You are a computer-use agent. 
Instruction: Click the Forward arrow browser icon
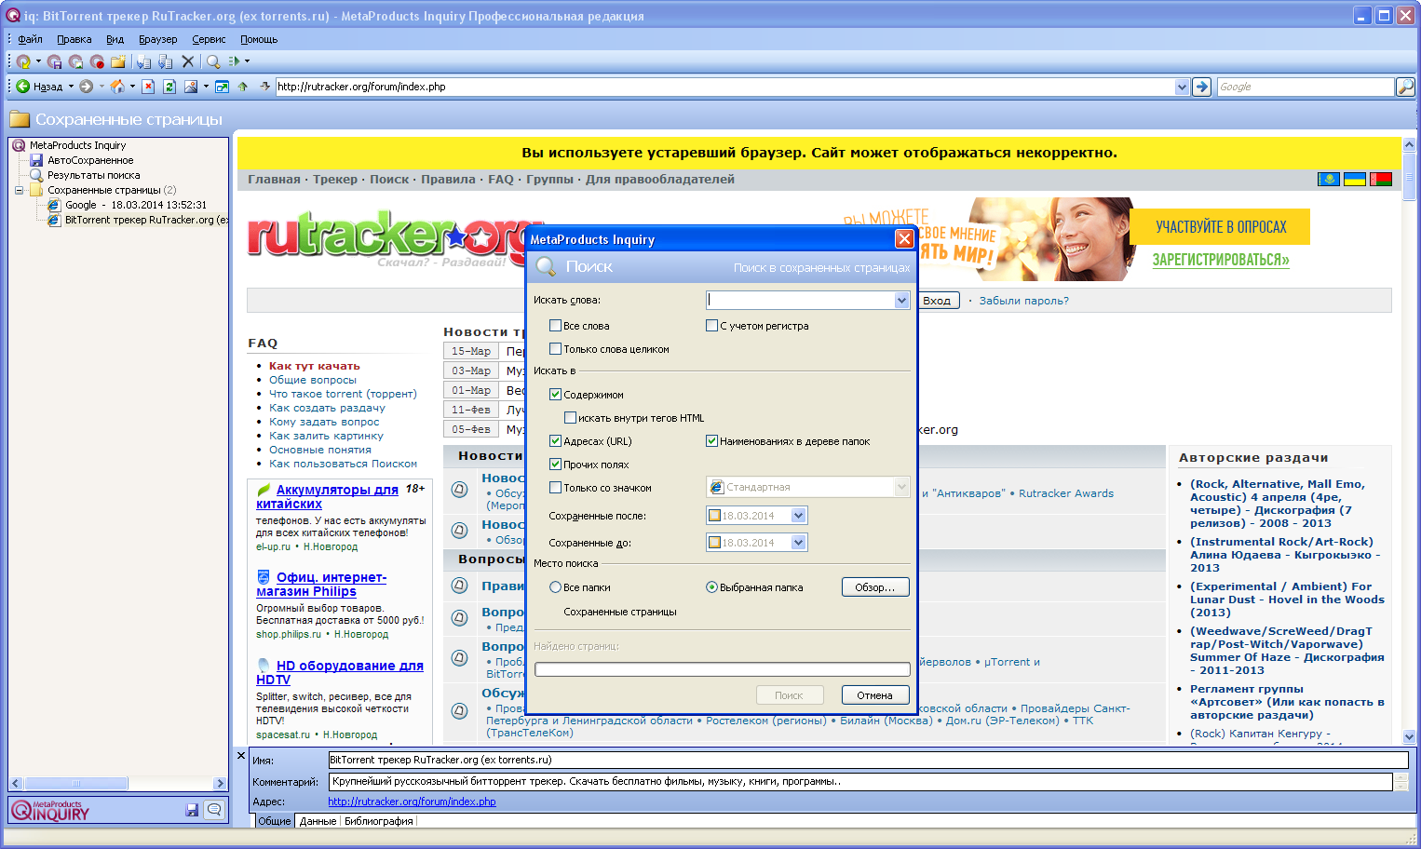click(x=86, y=87)
